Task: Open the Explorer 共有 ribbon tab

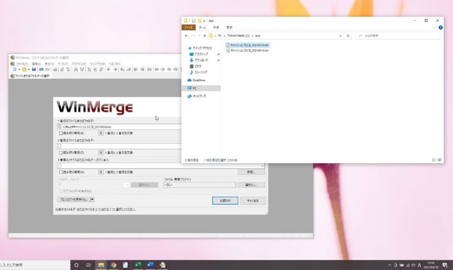Action: (x=216, y=27)
